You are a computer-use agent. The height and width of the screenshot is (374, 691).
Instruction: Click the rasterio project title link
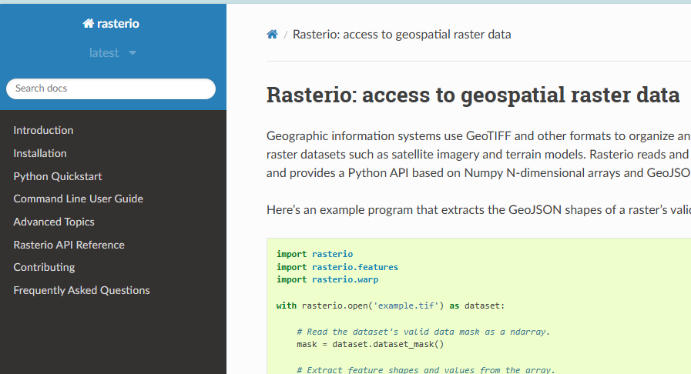[118, 23]
